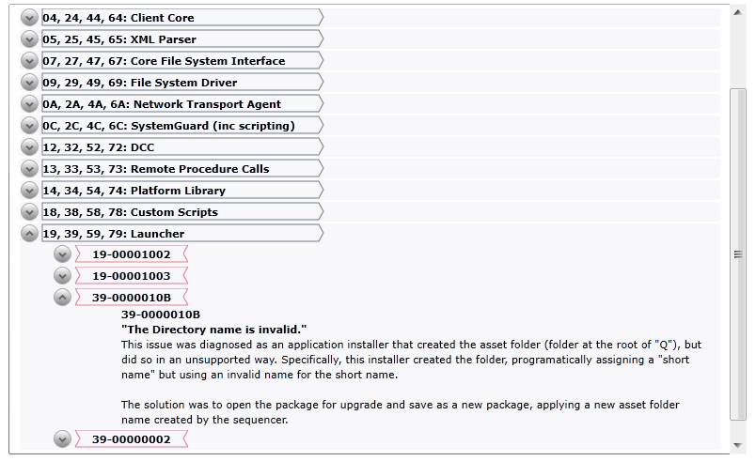The width and height of the screenshot is (756, 461).
Task: Expand the File System Driver chevron
Action: 29,83
